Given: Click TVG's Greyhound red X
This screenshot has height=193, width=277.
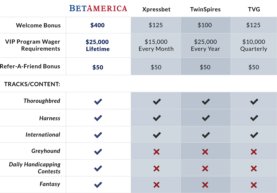Looking at the screenshot, I should [x=253, y=151].
